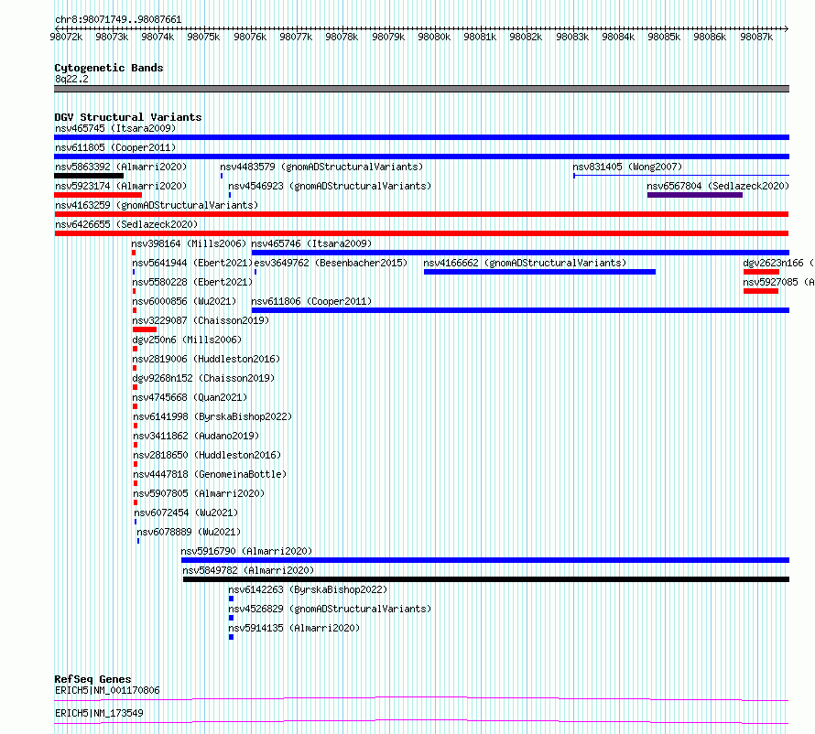Select the red bar under dgv2623n166
The height and width of the screenshot is (734, 815).
(762, 272)
